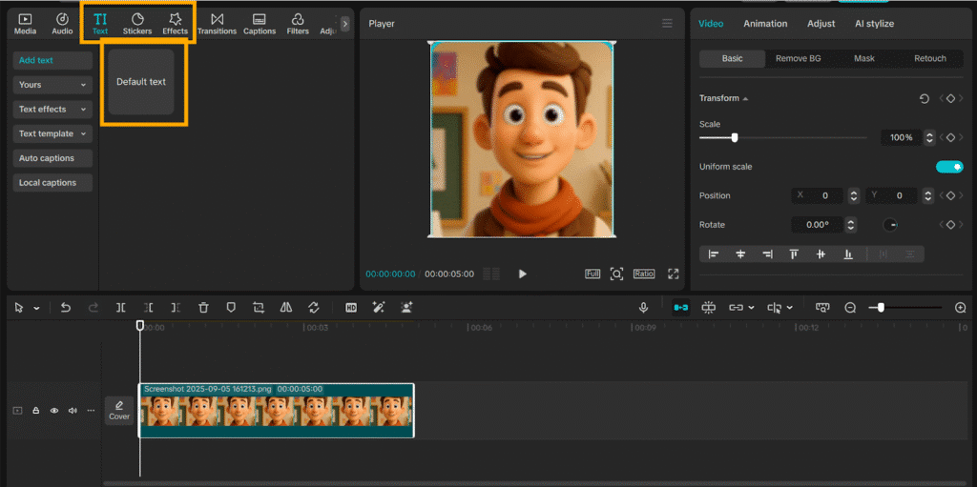Expand the Text effects section
Image resolution: width=977 pixels, height=487 pixels.
52,109
